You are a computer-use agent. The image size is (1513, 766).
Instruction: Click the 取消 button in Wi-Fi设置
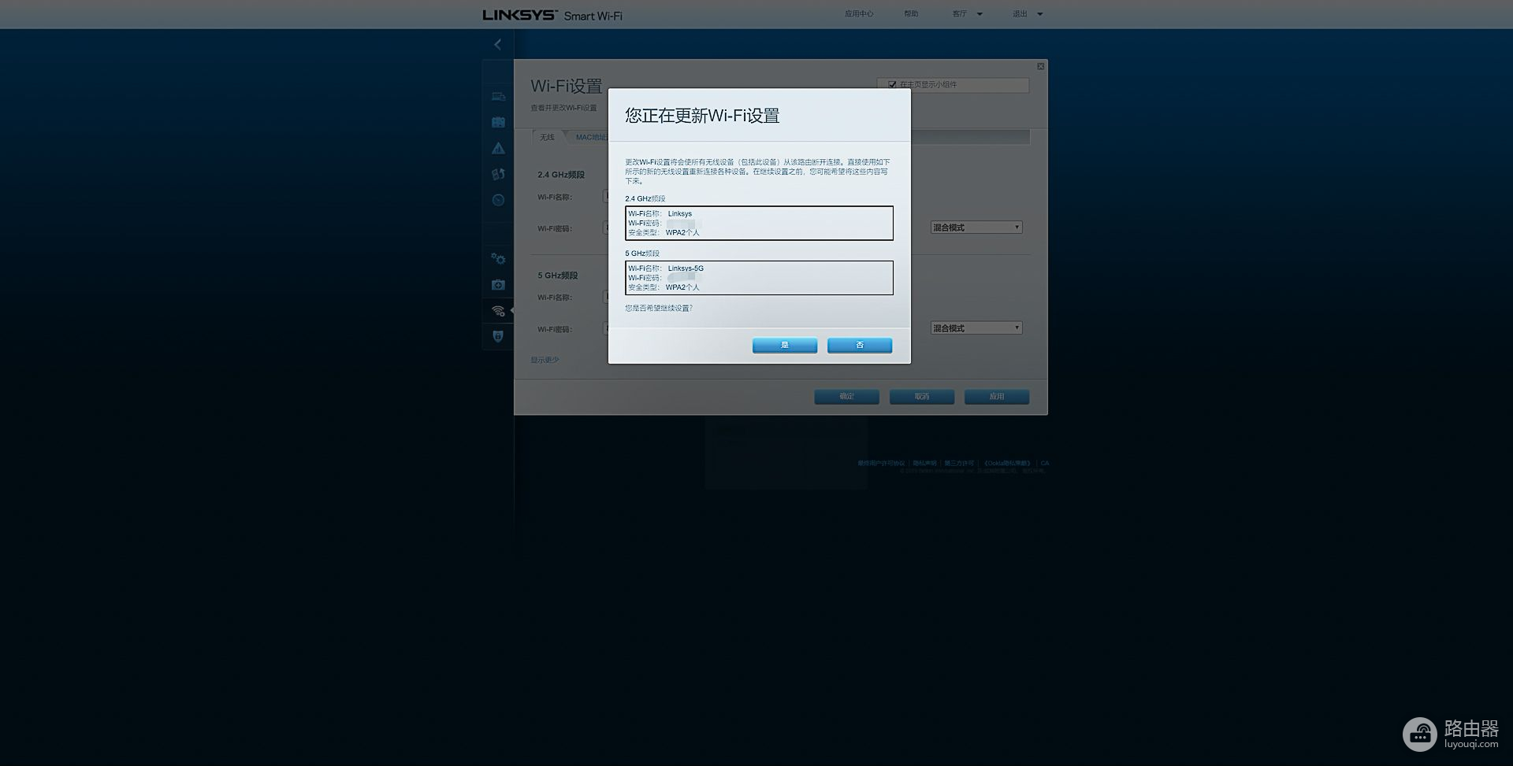pos(922,397)
